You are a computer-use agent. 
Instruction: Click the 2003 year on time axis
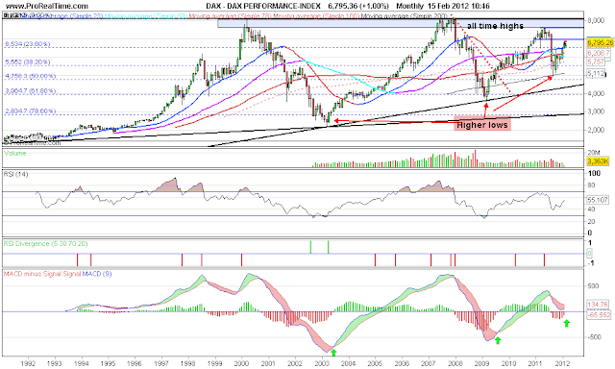coord(322,363)
